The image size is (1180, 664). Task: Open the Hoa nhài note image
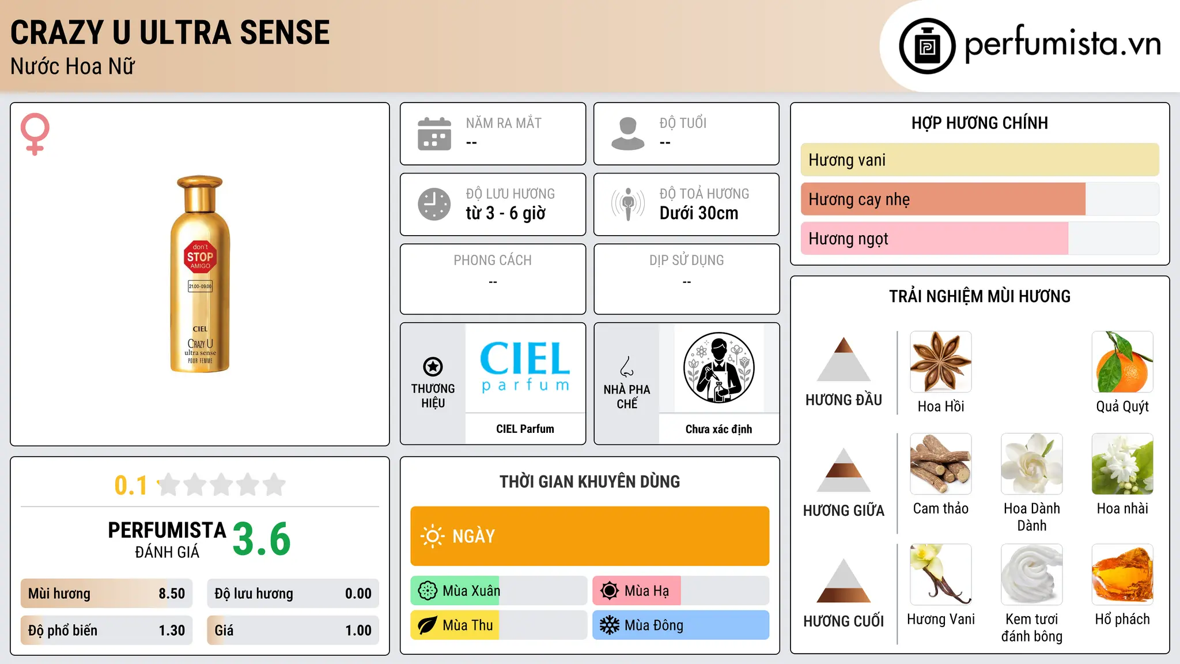click(x=1122, y=464)
